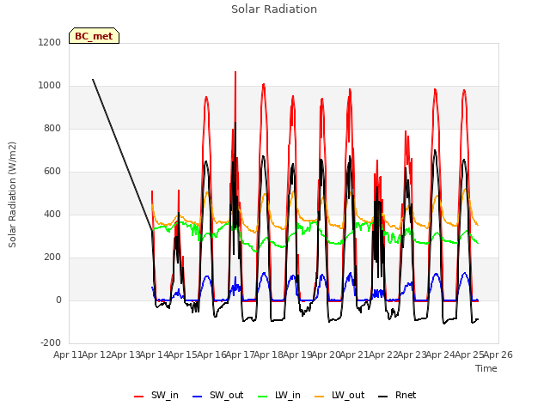The image size is (550, 412).
Task: Click the Apr 24 x-axis label
Action: click(x=440, y=354)
